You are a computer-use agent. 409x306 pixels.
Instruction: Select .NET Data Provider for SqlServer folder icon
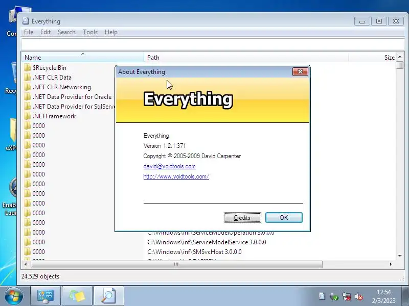tap(27, 107)
